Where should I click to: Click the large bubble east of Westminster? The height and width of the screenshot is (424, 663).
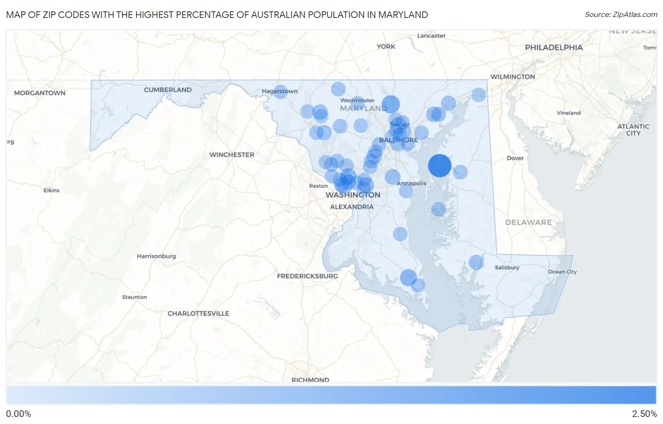[390, 104]
